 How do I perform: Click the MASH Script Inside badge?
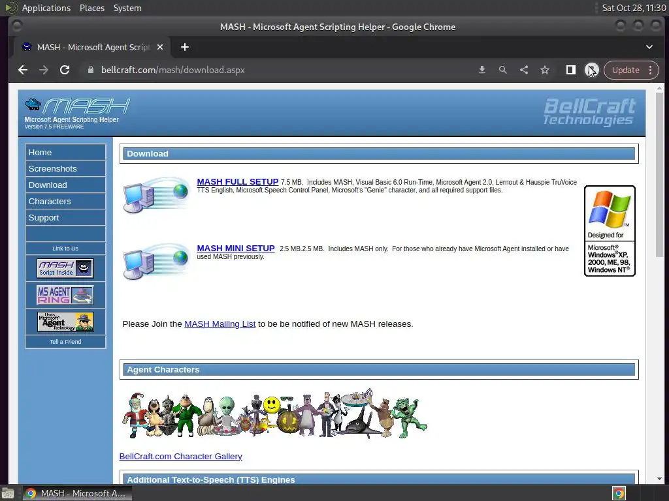(65, 268)
